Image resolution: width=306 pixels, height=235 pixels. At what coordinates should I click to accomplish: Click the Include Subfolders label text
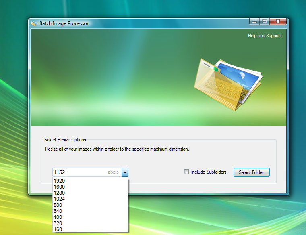[209, 172]
